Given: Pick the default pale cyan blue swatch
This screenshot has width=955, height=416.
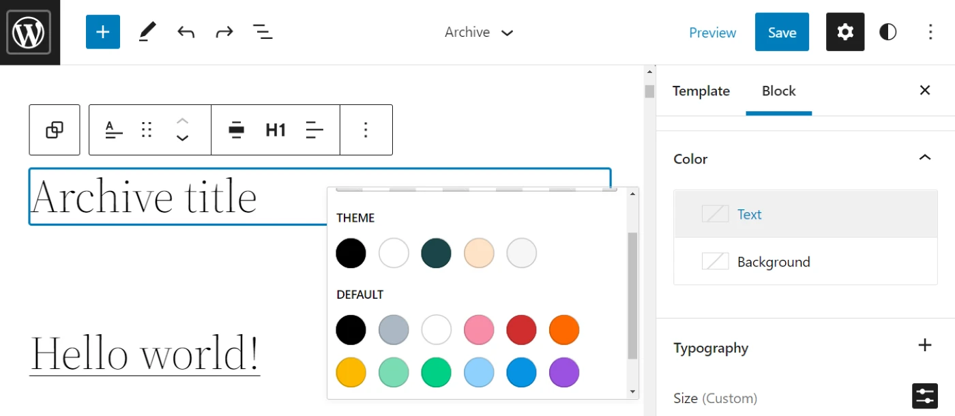Looking at the screenshot, I should pyautogui.click(x=479, y=373).
